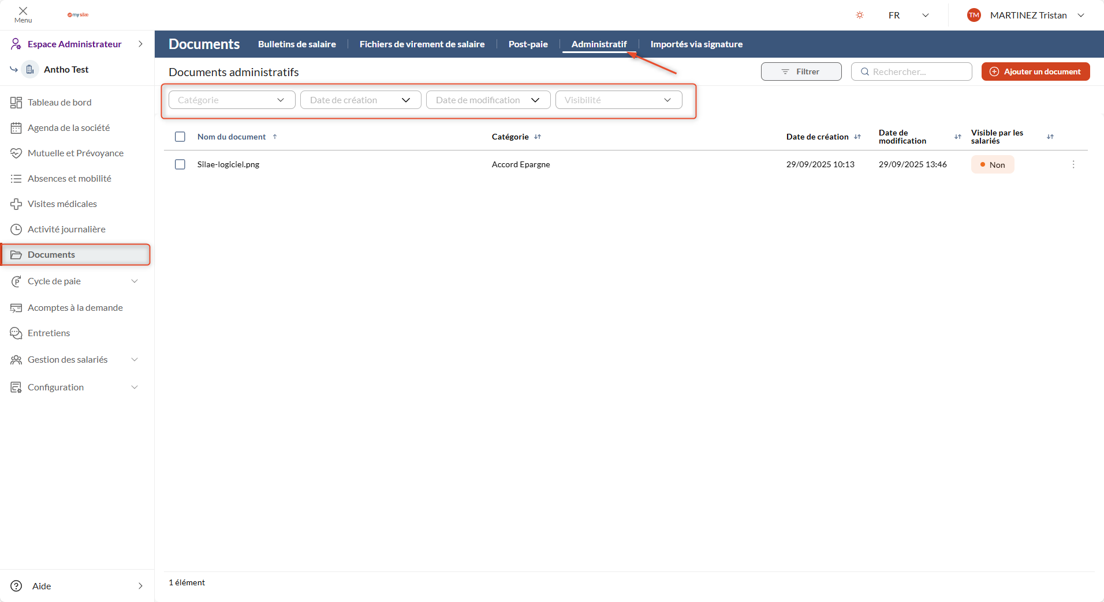Screen dimensions: 1104x602
Task: Select the Activité journalière clock icon
Action: (17, 229)
